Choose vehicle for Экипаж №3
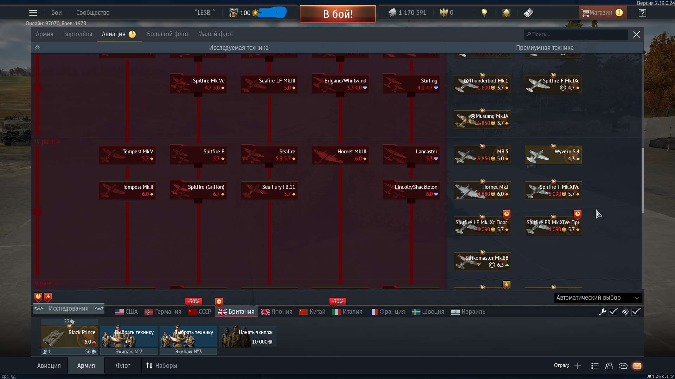The width and height of the screenshot is (675, 379). [x=188, y=337]
